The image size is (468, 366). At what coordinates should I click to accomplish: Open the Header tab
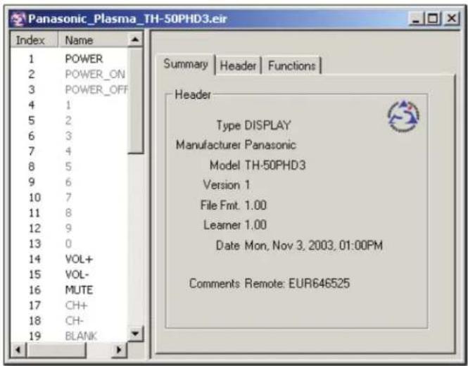click(x=238, y=65)
